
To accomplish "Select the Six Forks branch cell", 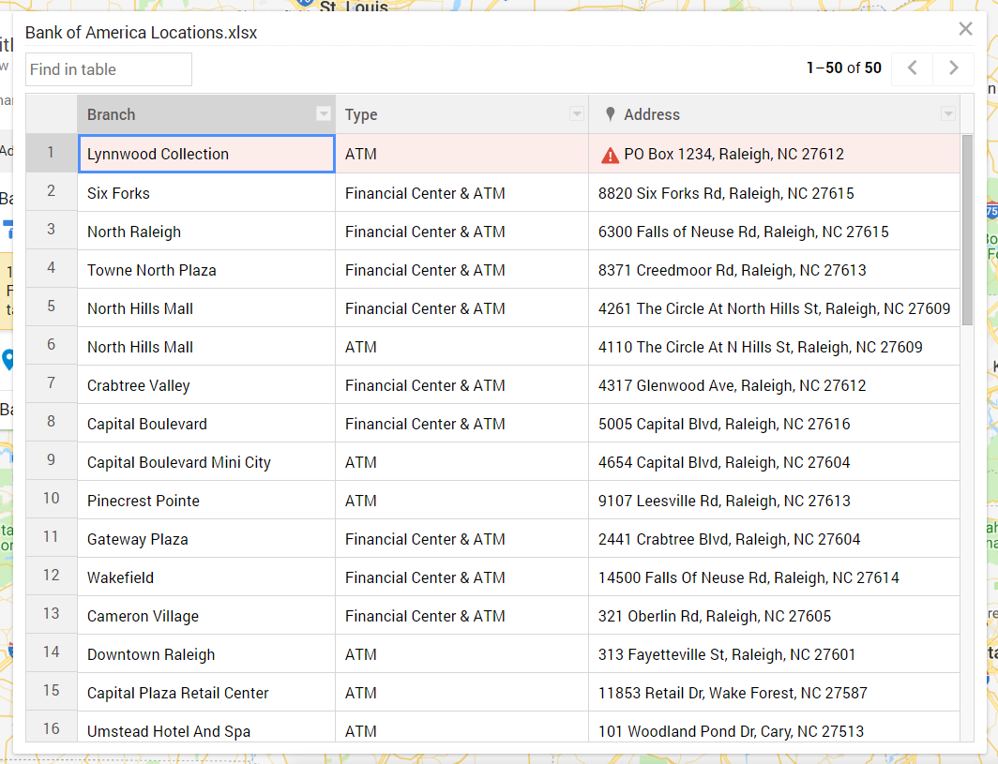I will tap(206, 193).
